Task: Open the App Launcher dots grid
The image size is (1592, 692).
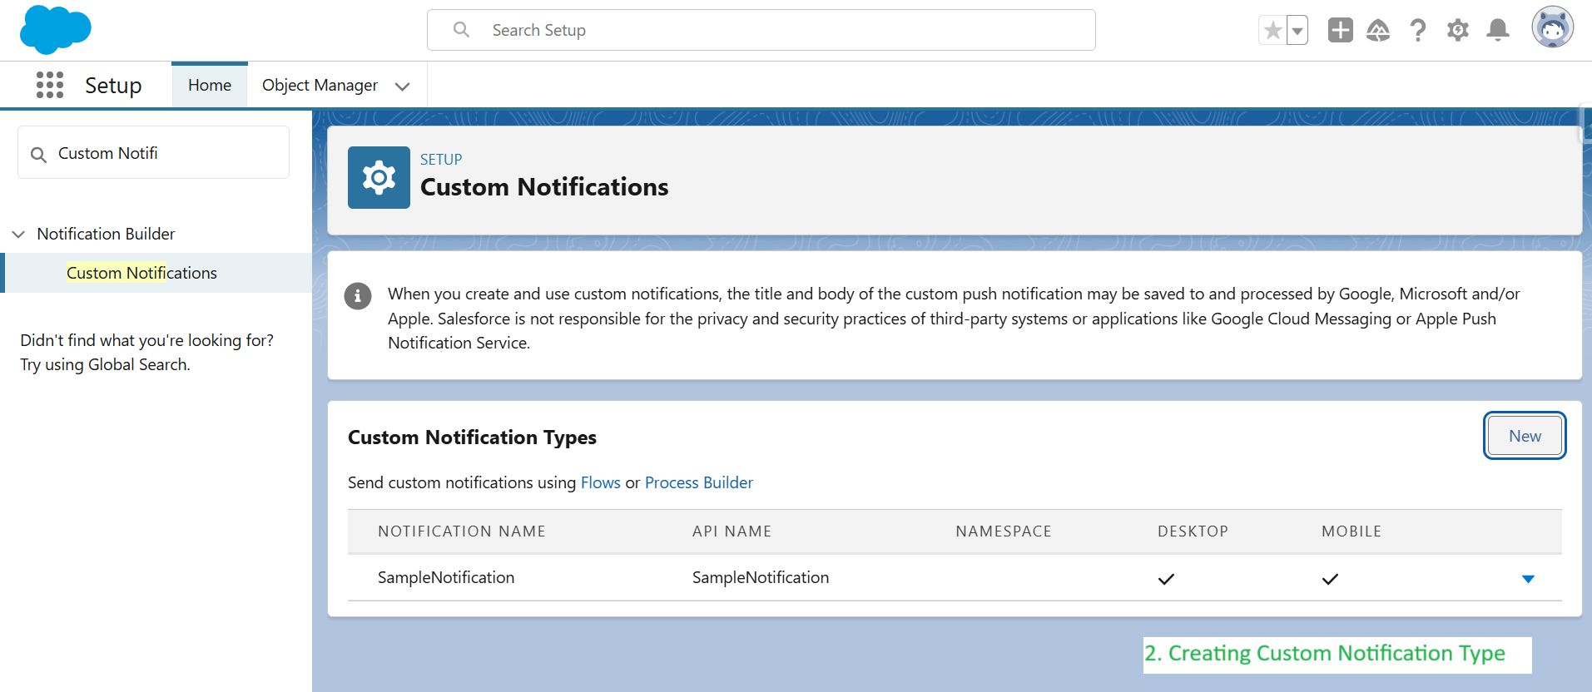Action: 50,85
